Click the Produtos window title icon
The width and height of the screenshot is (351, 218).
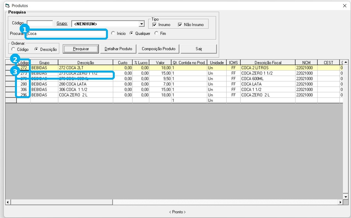7,5
